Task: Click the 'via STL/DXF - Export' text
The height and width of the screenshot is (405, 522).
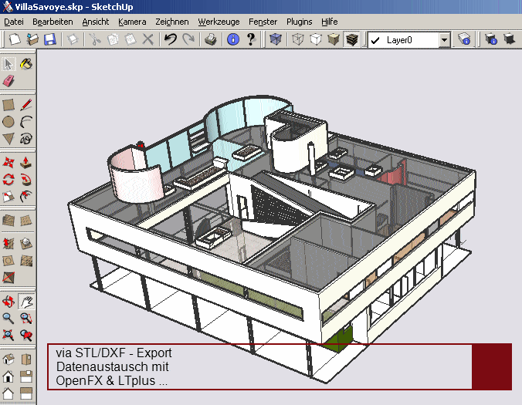Action: coord(114,353)
